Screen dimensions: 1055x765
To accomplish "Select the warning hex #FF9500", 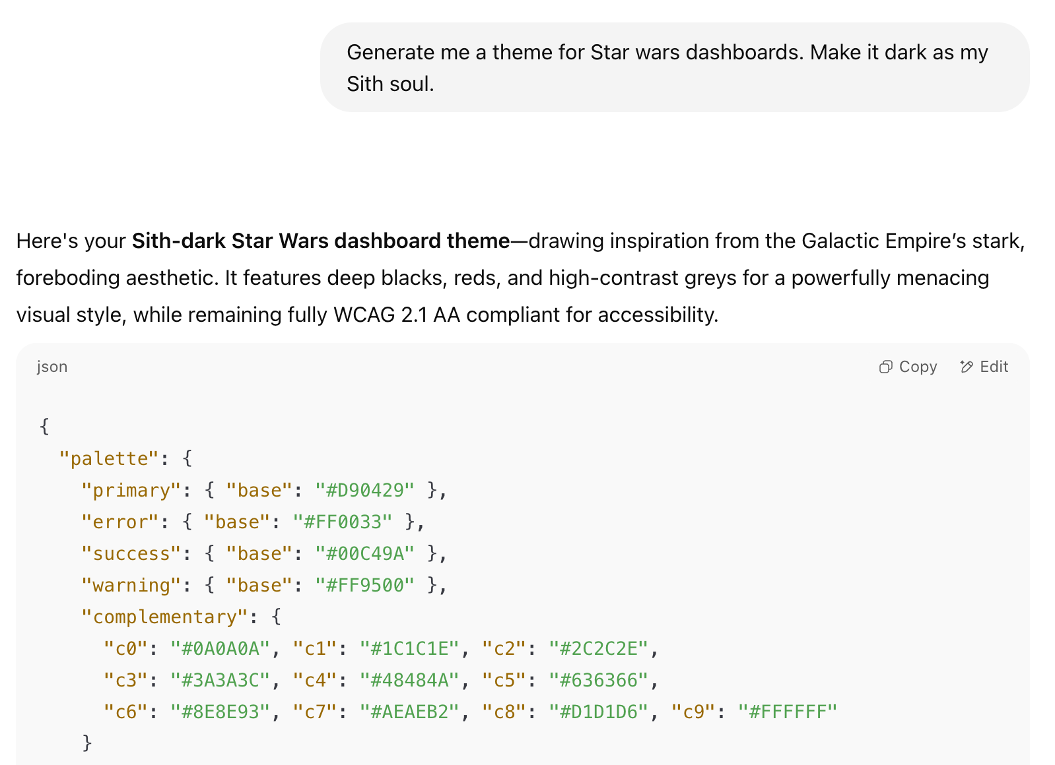I will 366,585.
